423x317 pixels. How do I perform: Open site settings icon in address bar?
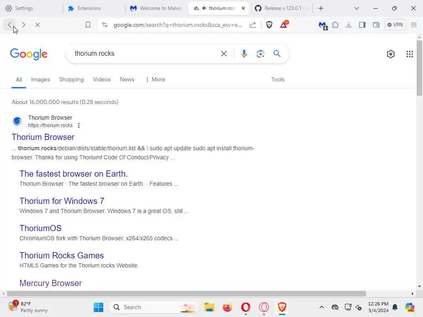click(105, 25)
